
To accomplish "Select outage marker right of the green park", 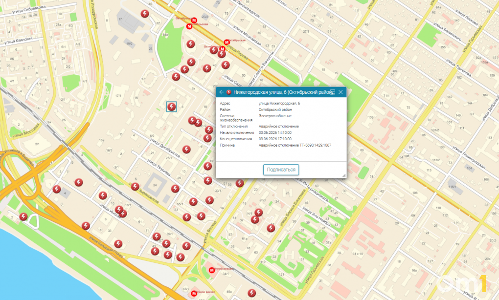I will [x=191, y=44].
